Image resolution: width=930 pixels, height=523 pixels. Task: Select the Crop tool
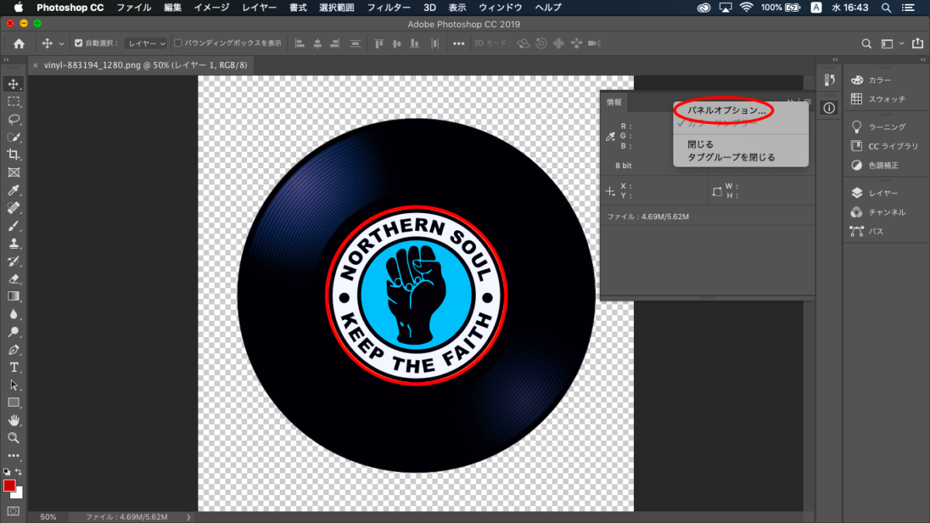coord(14,155)
